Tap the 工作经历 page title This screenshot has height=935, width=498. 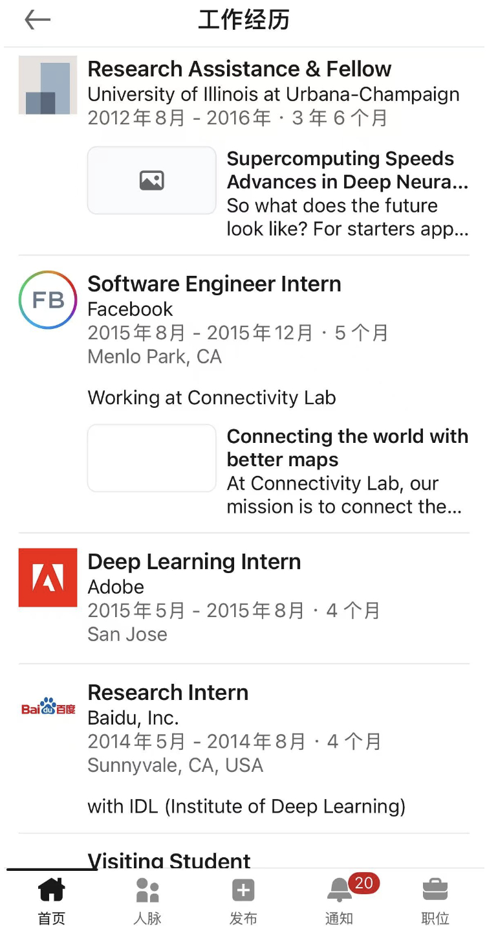(x=244, y=21)
